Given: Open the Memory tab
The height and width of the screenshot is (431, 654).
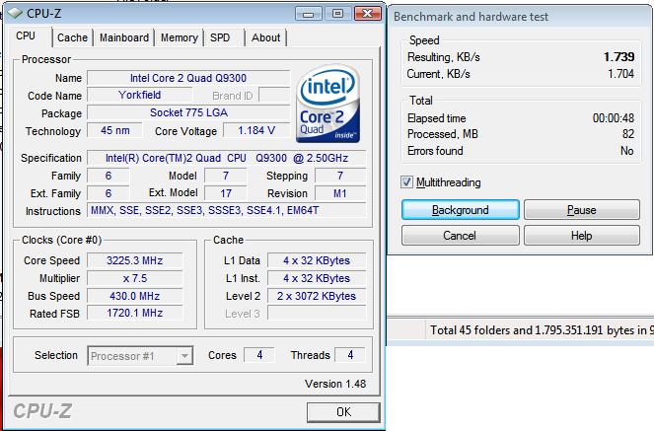Looking at the screenshot, I should [x=180, y=37].
